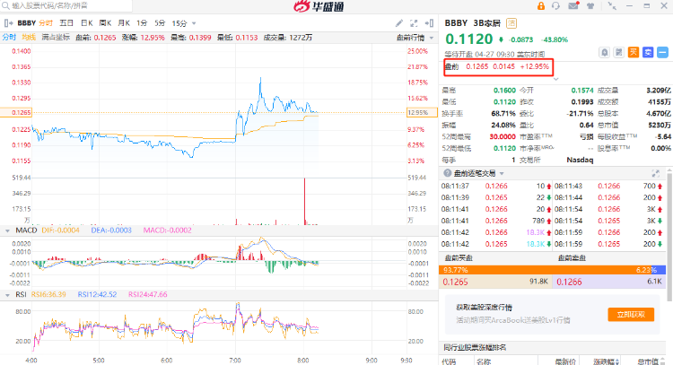673x365 pixels.
Task: Click bid price 0.1265 in 盘前买盘
Action: coord(455,282)
